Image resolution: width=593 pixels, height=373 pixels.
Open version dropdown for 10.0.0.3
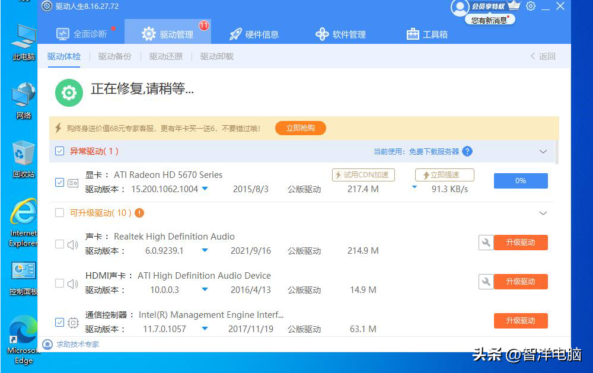click(x=205, y=289)
